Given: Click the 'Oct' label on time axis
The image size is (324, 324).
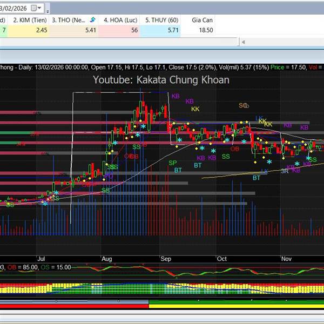Looking at the screenshot, I should [222, 259].
